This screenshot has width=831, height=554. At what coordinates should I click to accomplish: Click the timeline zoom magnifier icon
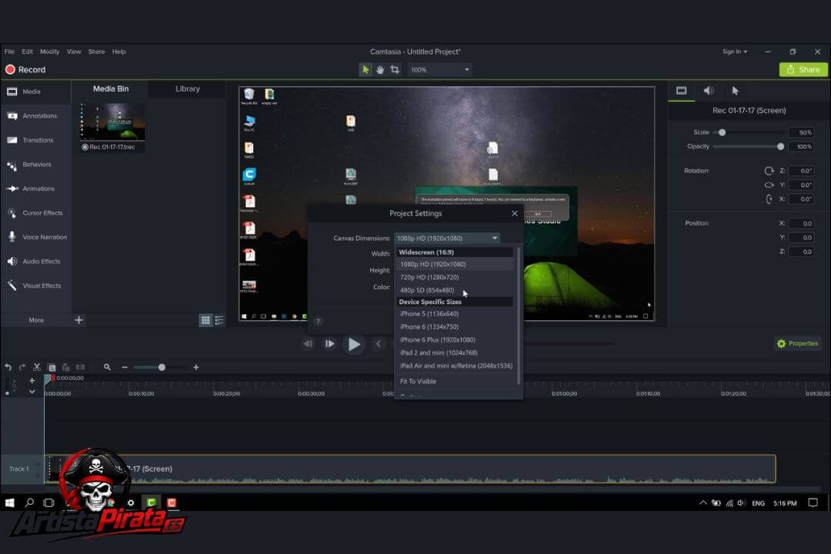(x=107, y=367)
